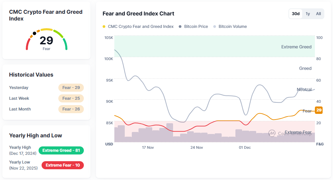
Task: Click the black gauge needle dot
Action: 34,34
